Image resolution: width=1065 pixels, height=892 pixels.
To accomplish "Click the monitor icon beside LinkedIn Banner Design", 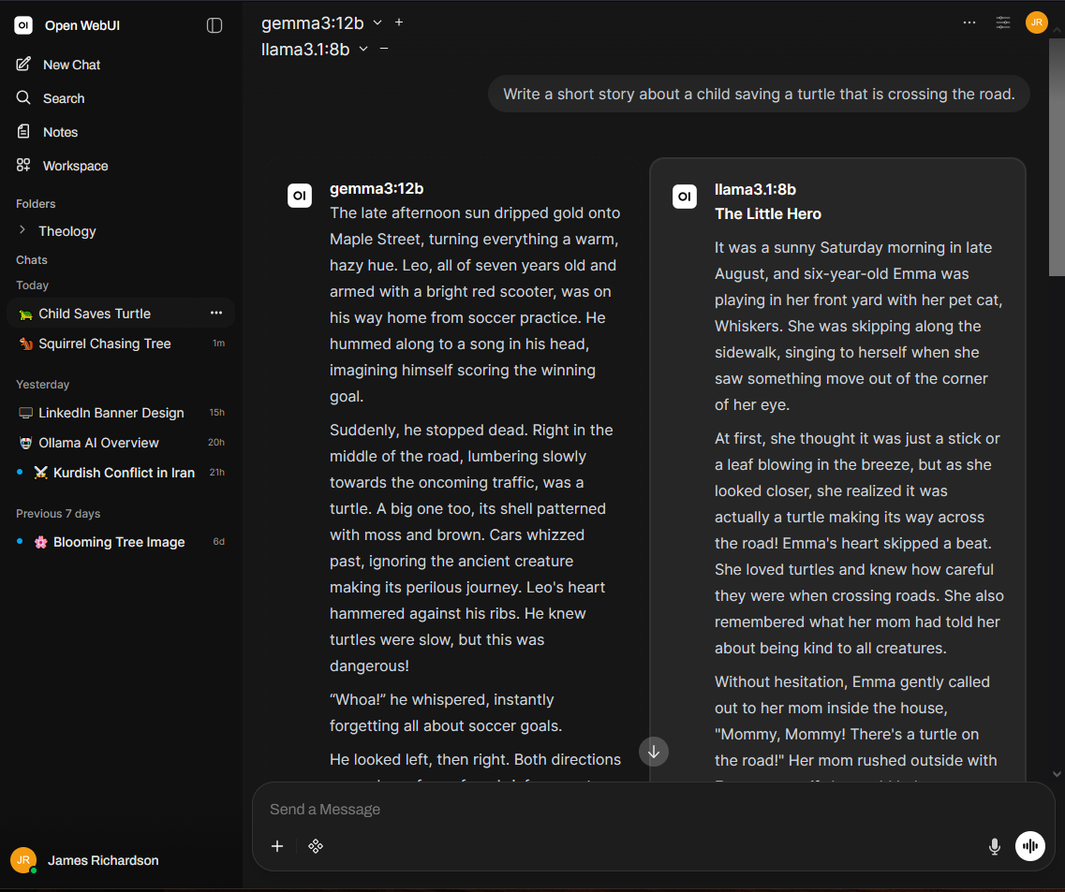I will (x=26, y=413).
